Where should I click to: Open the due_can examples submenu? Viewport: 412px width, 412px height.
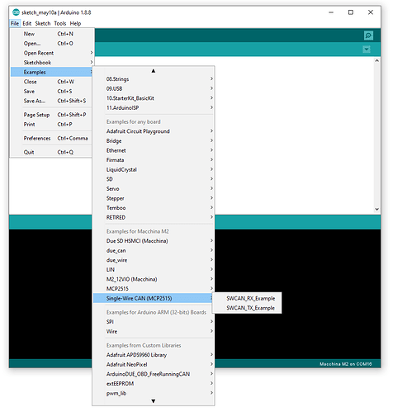coord(154,250)
